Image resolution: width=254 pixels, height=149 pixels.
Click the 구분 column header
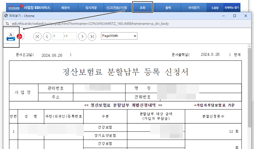[105, 116]
